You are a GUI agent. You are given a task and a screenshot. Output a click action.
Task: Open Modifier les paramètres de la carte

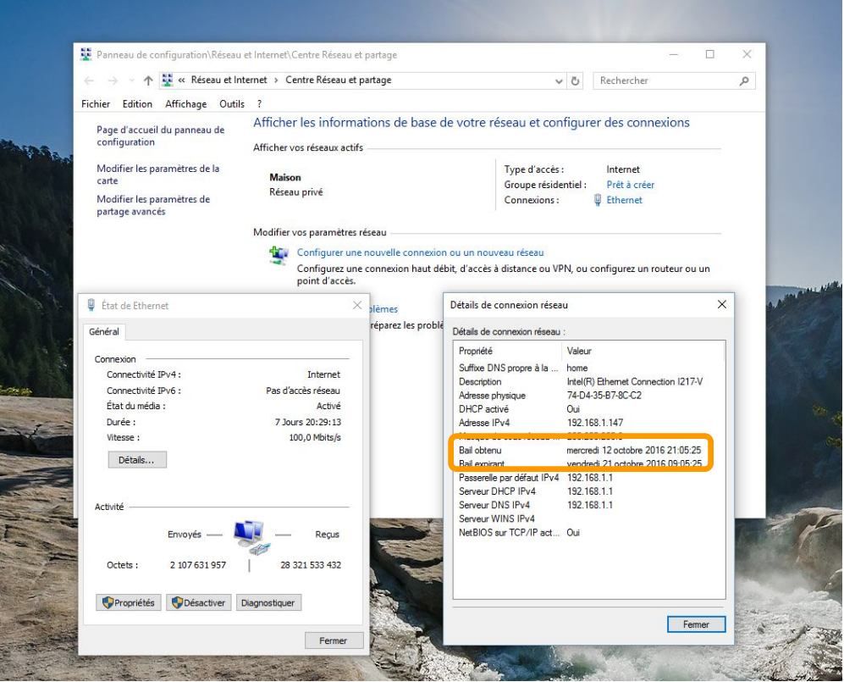[157, 175]
